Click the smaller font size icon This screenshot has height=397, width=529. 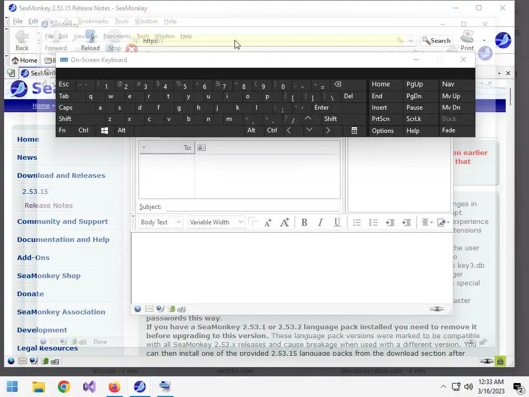point(268,222)
